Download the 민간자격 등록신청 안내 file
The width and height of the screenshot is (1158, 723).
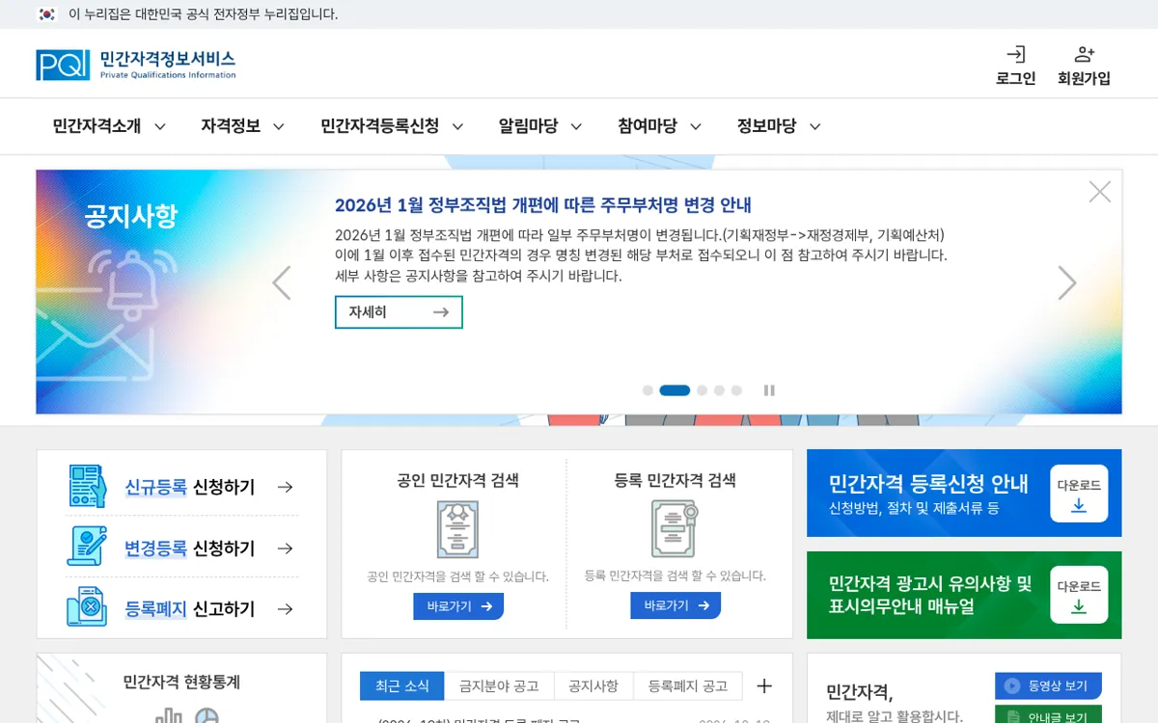[x=1079, y=494]
